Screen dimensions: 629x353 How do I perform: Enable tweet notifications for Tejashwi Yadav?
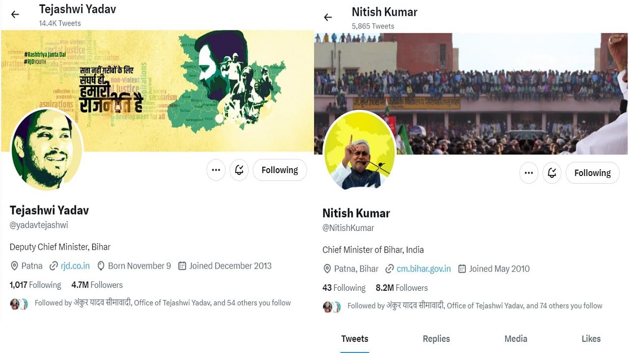(239, 170)
